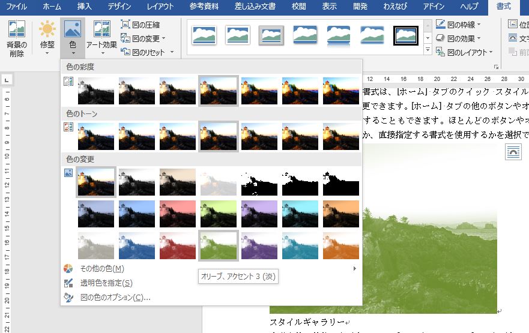529x333 pixels.
Task: Expand the 図の変更 dropdown arrow
Action: coord(164,38)
